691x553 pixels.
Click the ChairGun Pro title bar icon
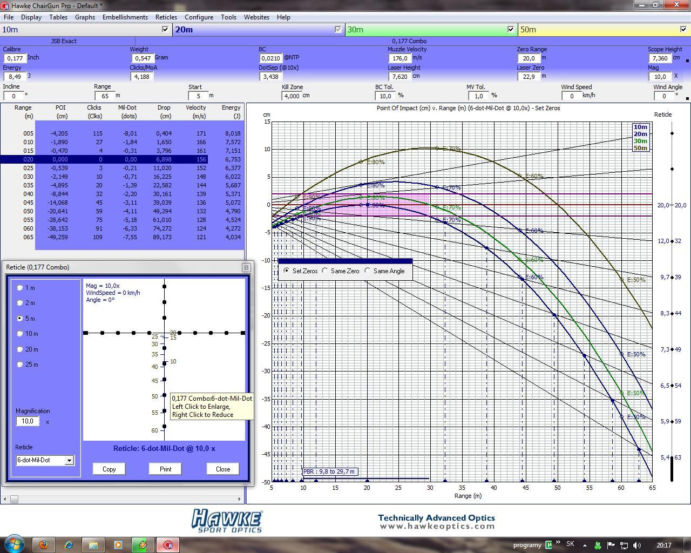[x=5, y=5]
